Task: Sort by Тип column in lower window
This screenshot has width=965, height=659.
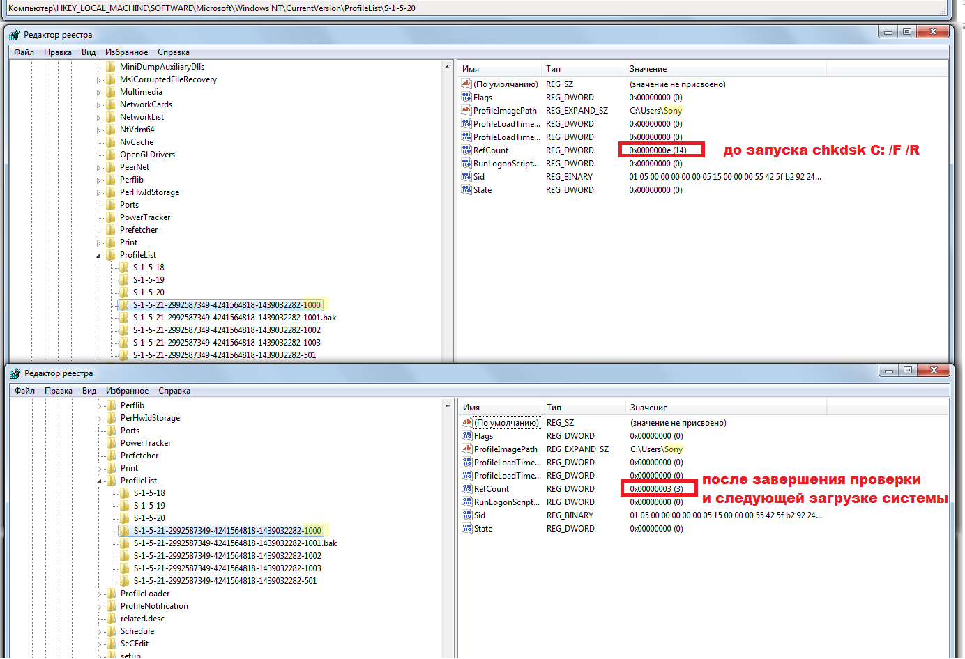Action: 584,408
